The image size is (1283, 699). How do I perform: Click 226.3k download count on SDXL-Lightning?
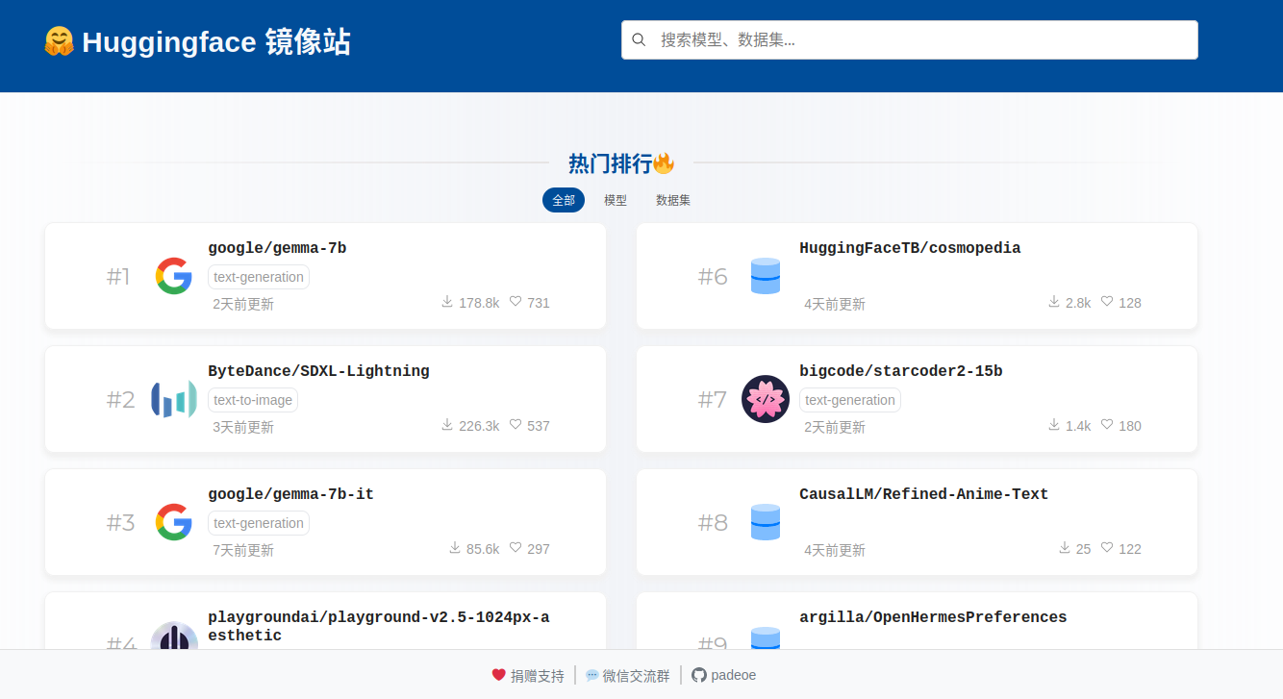479,426
